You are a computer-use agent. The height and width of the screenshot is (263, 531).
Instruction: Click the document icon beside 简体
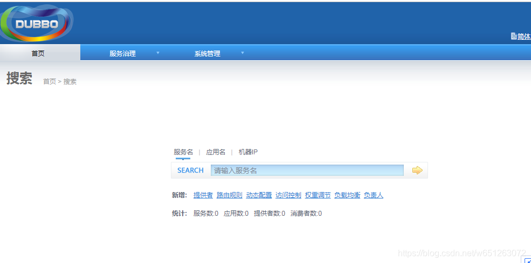(x=513, y=36)
